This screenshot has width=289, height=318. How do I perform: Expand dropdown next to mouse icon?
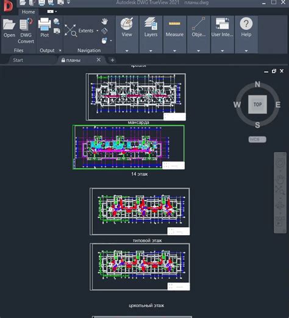pos(111,41)
